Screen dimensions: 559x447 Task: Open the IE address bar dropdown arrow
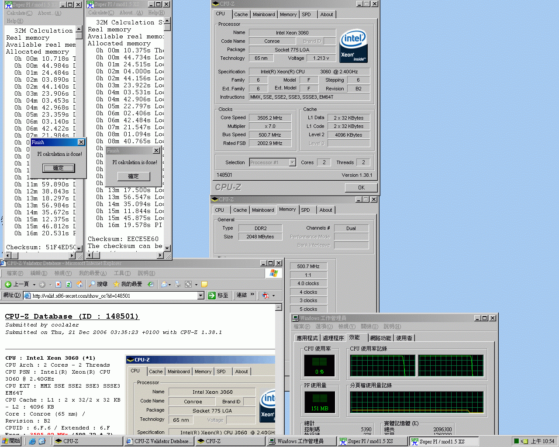pos(201,296)
